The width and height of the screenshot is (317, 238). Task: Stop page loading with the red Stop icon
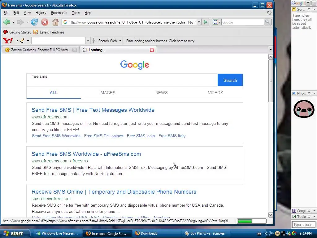[x=45, y=22]
